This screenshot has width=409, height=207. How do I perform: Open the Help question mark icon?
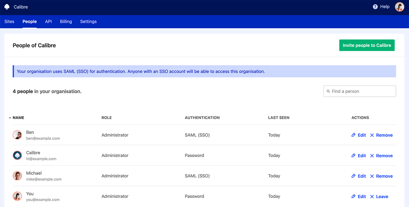375,7
